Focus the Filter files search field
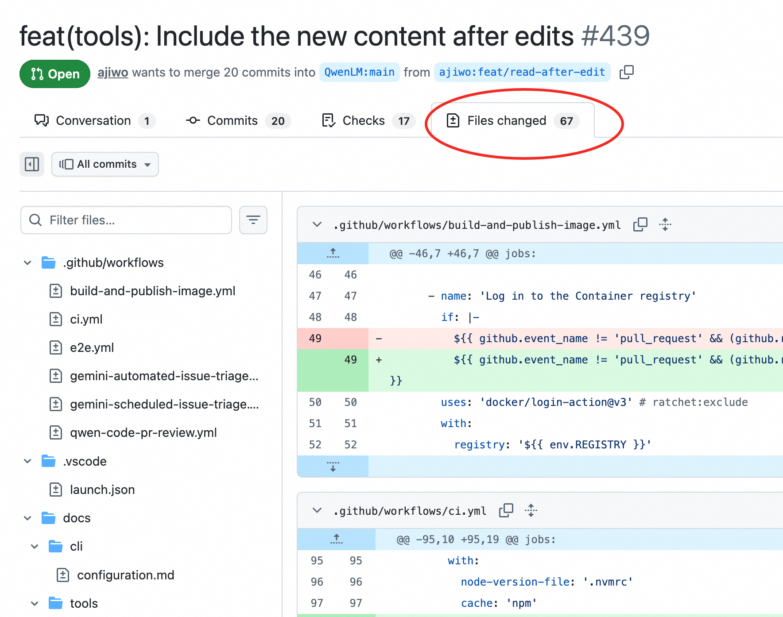Viewport: 783px width, 617px height. [133, 220]
